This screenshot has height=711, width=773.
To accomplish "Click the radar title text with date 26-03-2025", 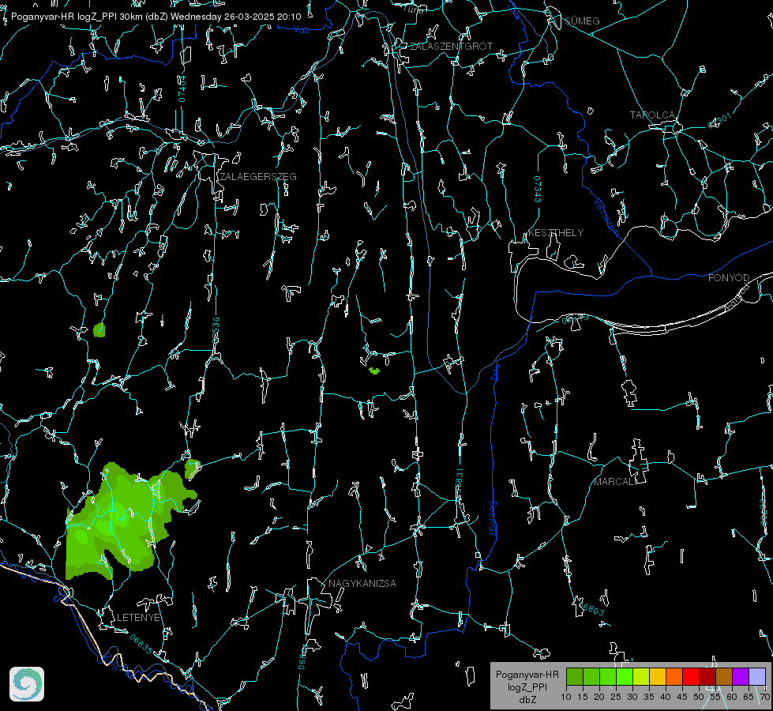I will (156, 17).
